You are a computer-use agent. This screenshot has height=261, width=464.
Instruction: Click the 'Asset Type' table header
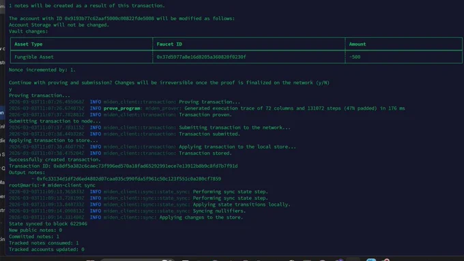[x=29, y=44]
